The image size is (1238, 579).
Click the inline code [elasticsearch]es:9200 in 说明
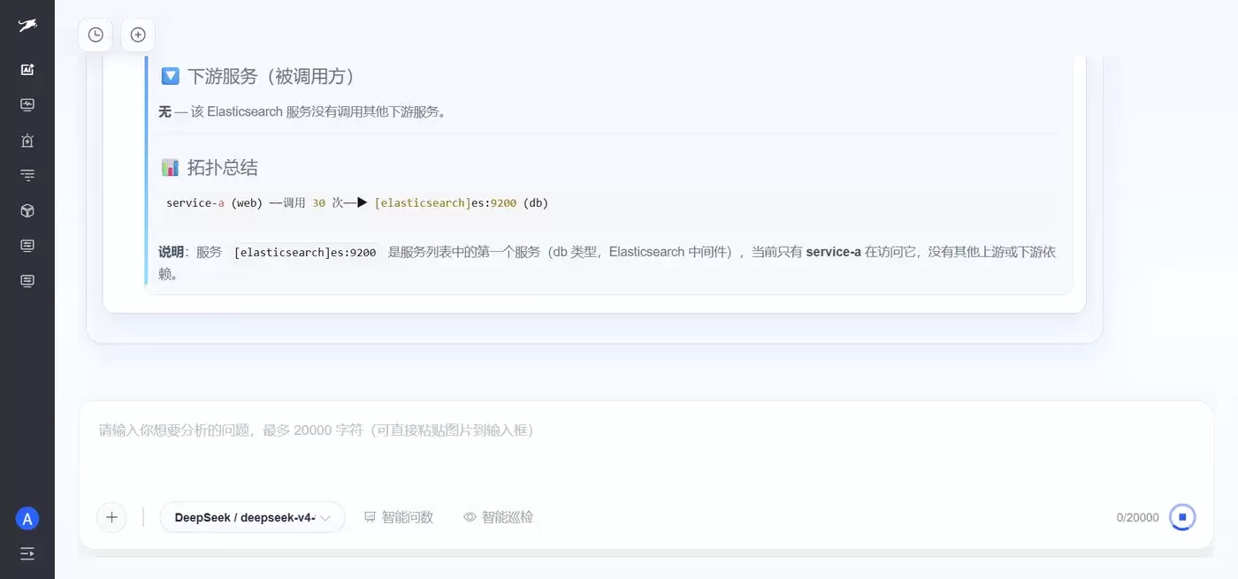(x=305, y=253)
